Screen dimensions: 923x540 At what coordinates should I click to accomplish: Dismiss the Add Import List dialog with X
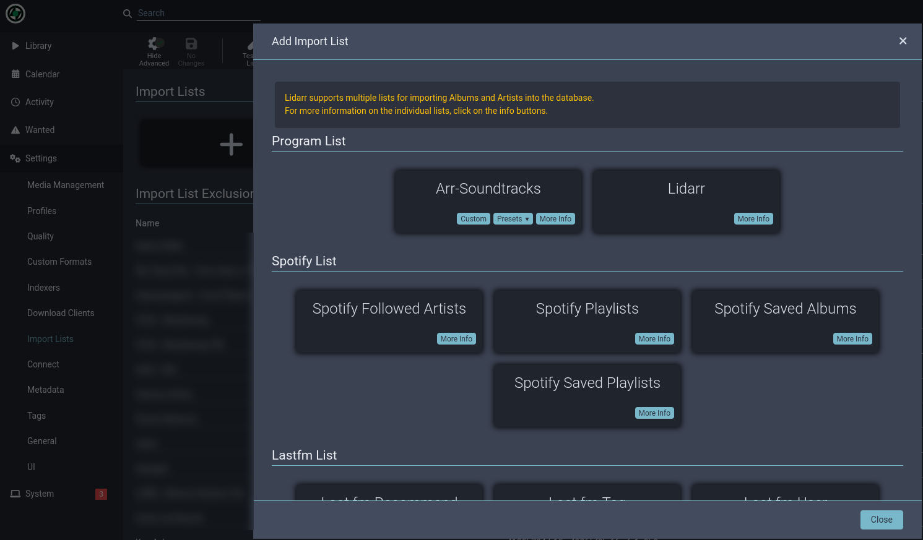click(x=903, y=41)
